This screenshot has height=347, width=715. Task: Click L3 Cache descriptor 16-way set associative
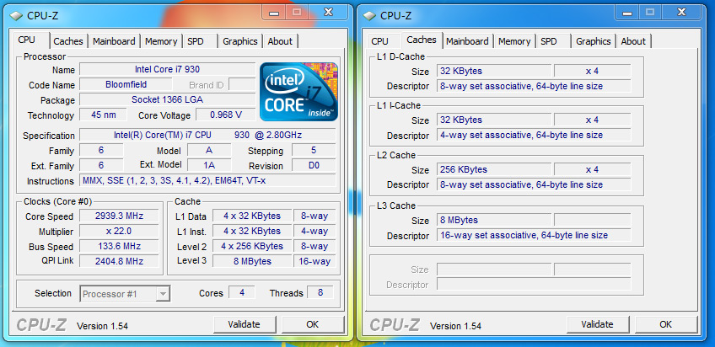[534, 235]
